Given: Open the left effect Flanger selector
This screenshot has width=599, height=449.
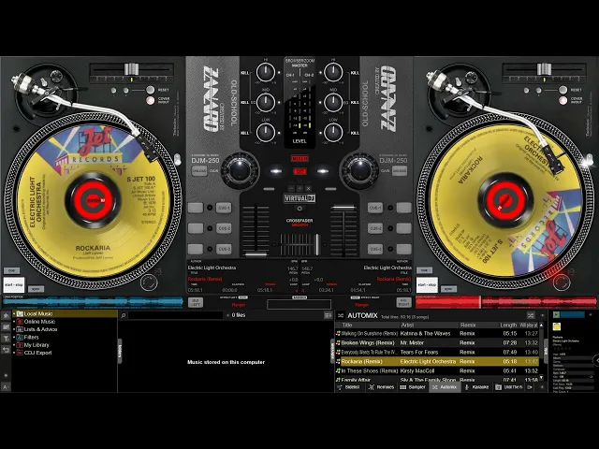Looking at the screenshot, I should tap(239, 305).
